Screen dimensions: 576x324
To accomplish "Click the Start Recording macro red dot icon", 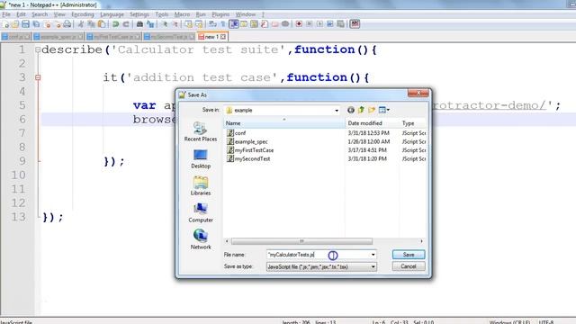I will [x=299, y=24].
